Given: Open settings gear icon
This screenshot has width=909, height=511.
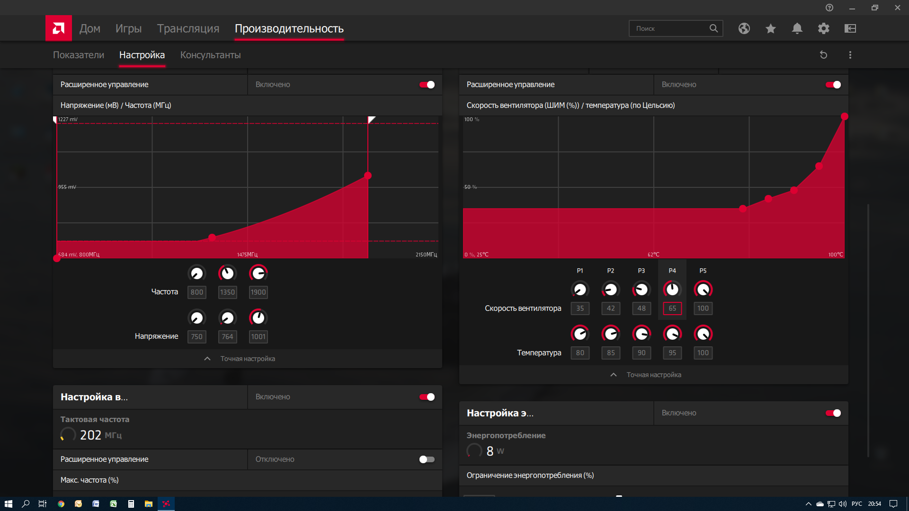Looking at the screenshot, I should pos(823,28).
